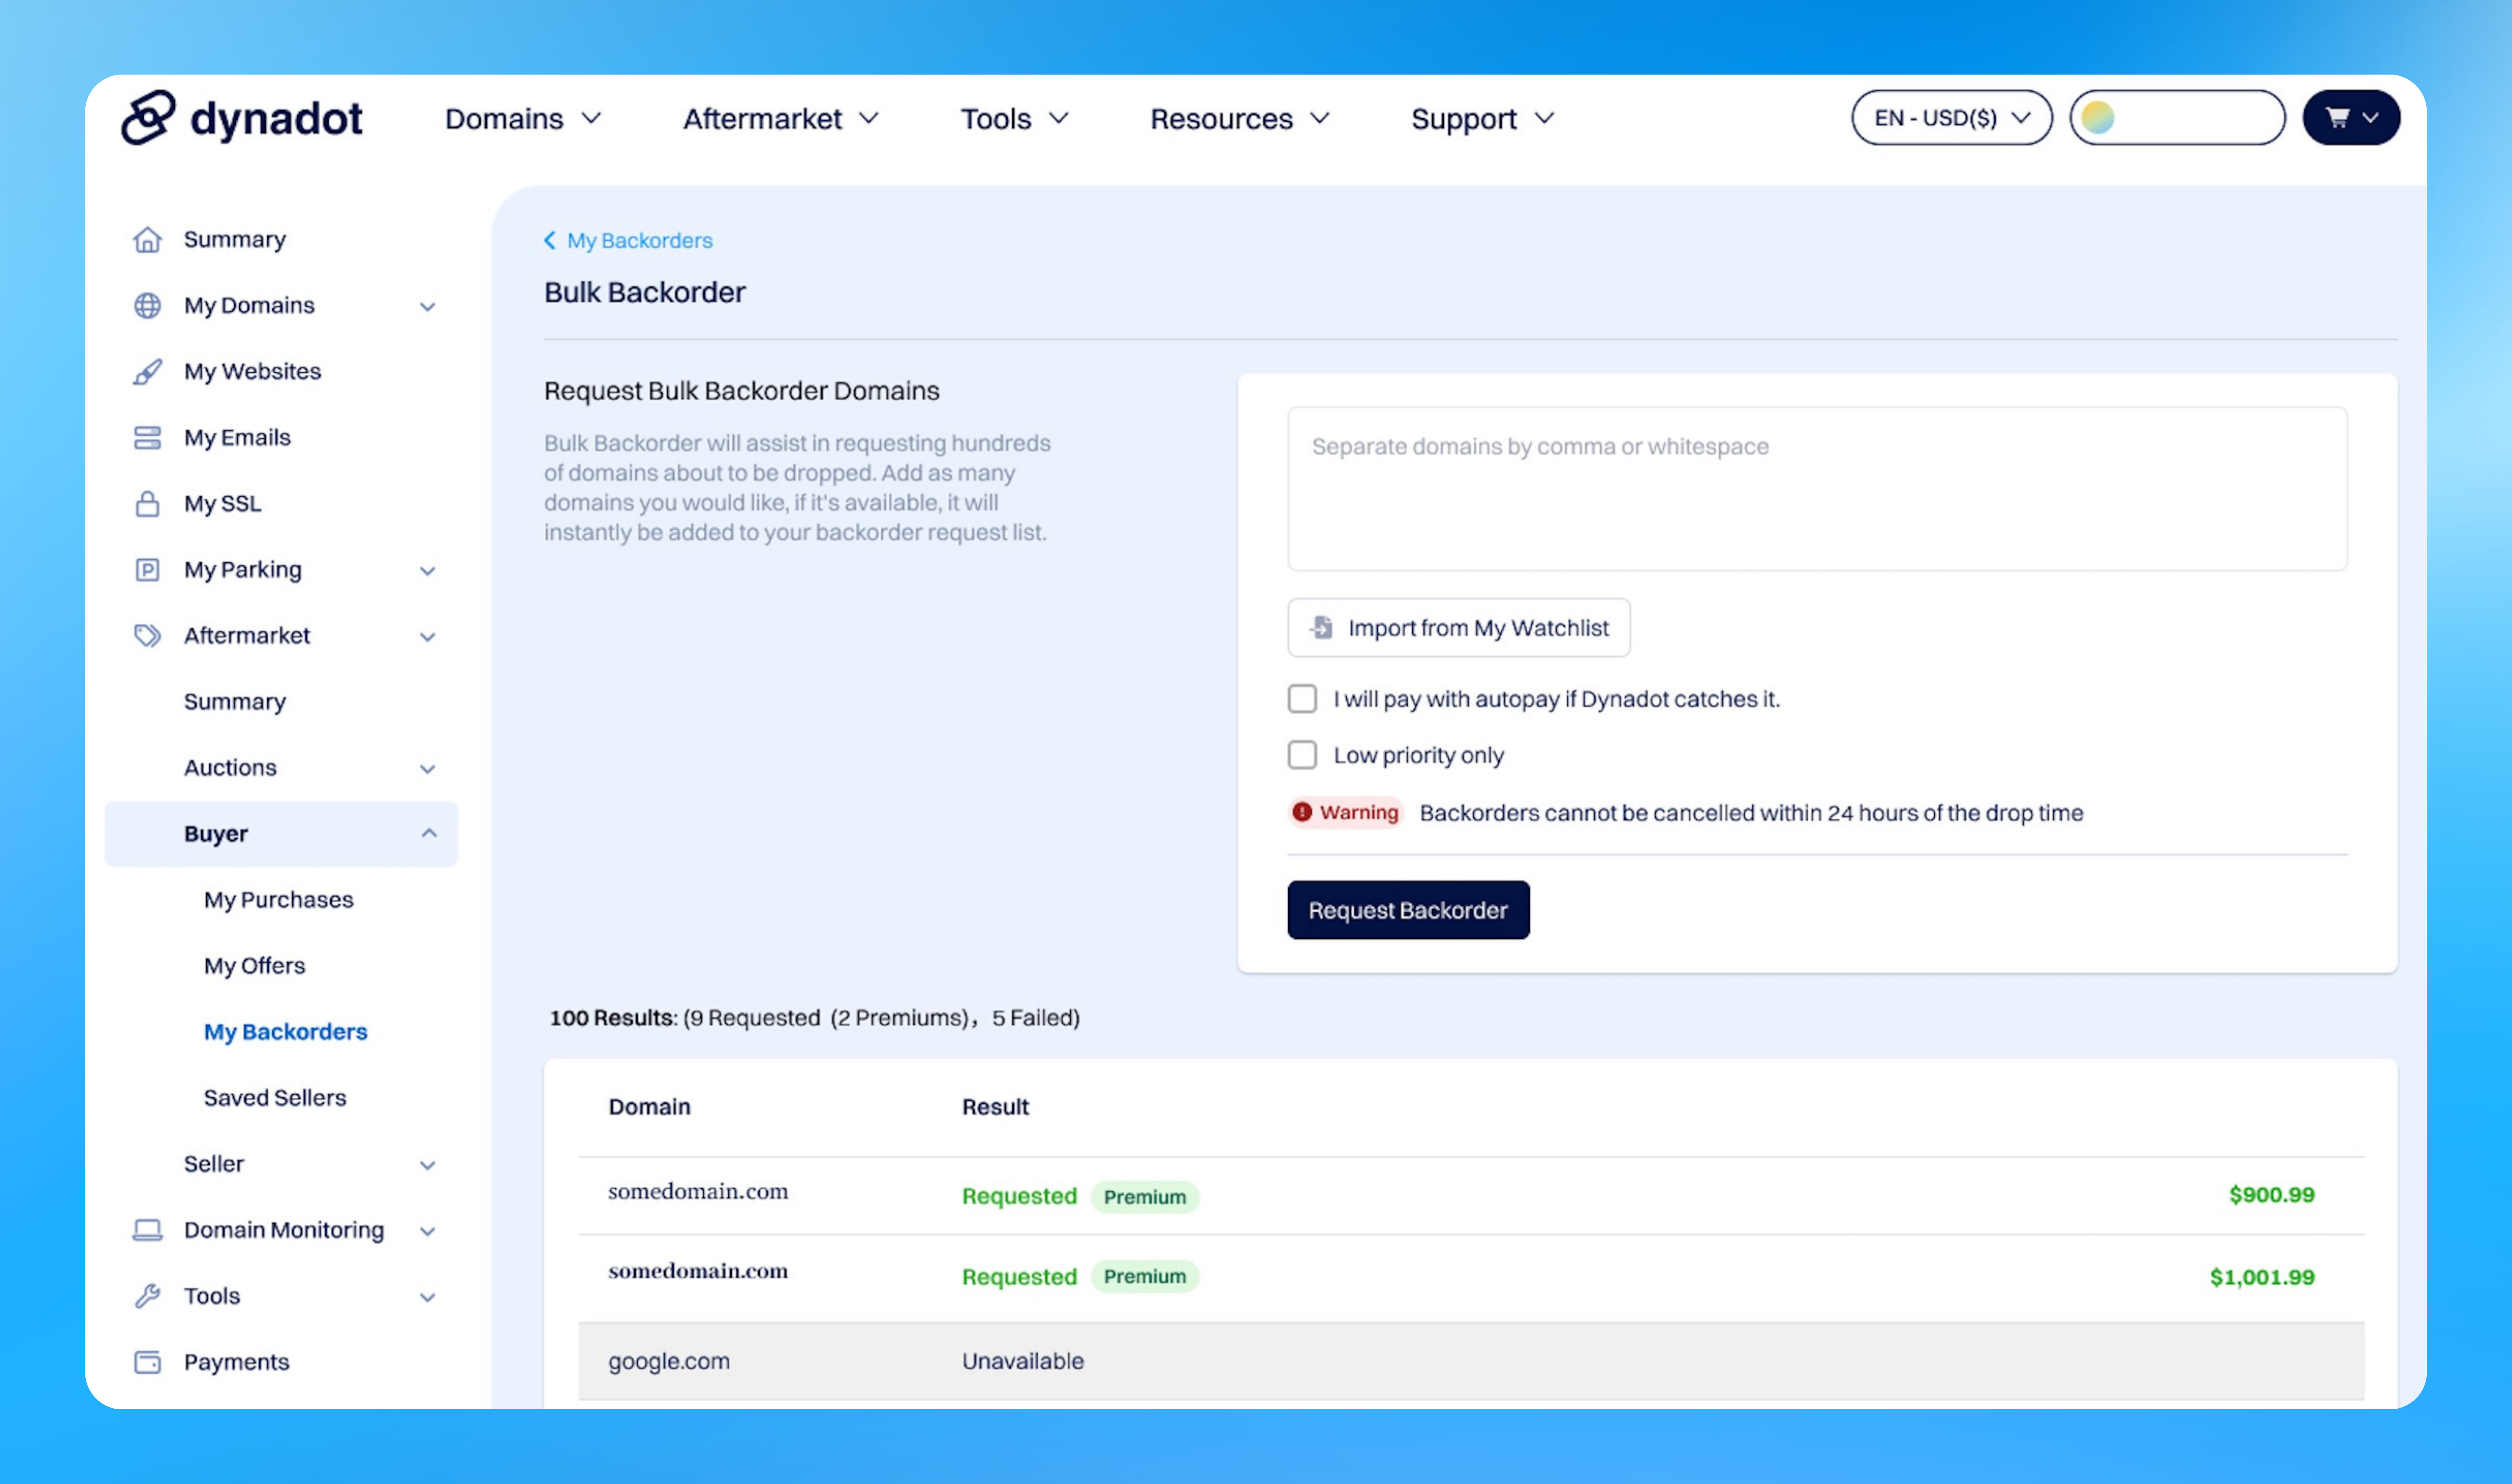The image size is (2512, 1484).
Task: Open the cart dropdown arrow
Action: tap(2370, 118)
